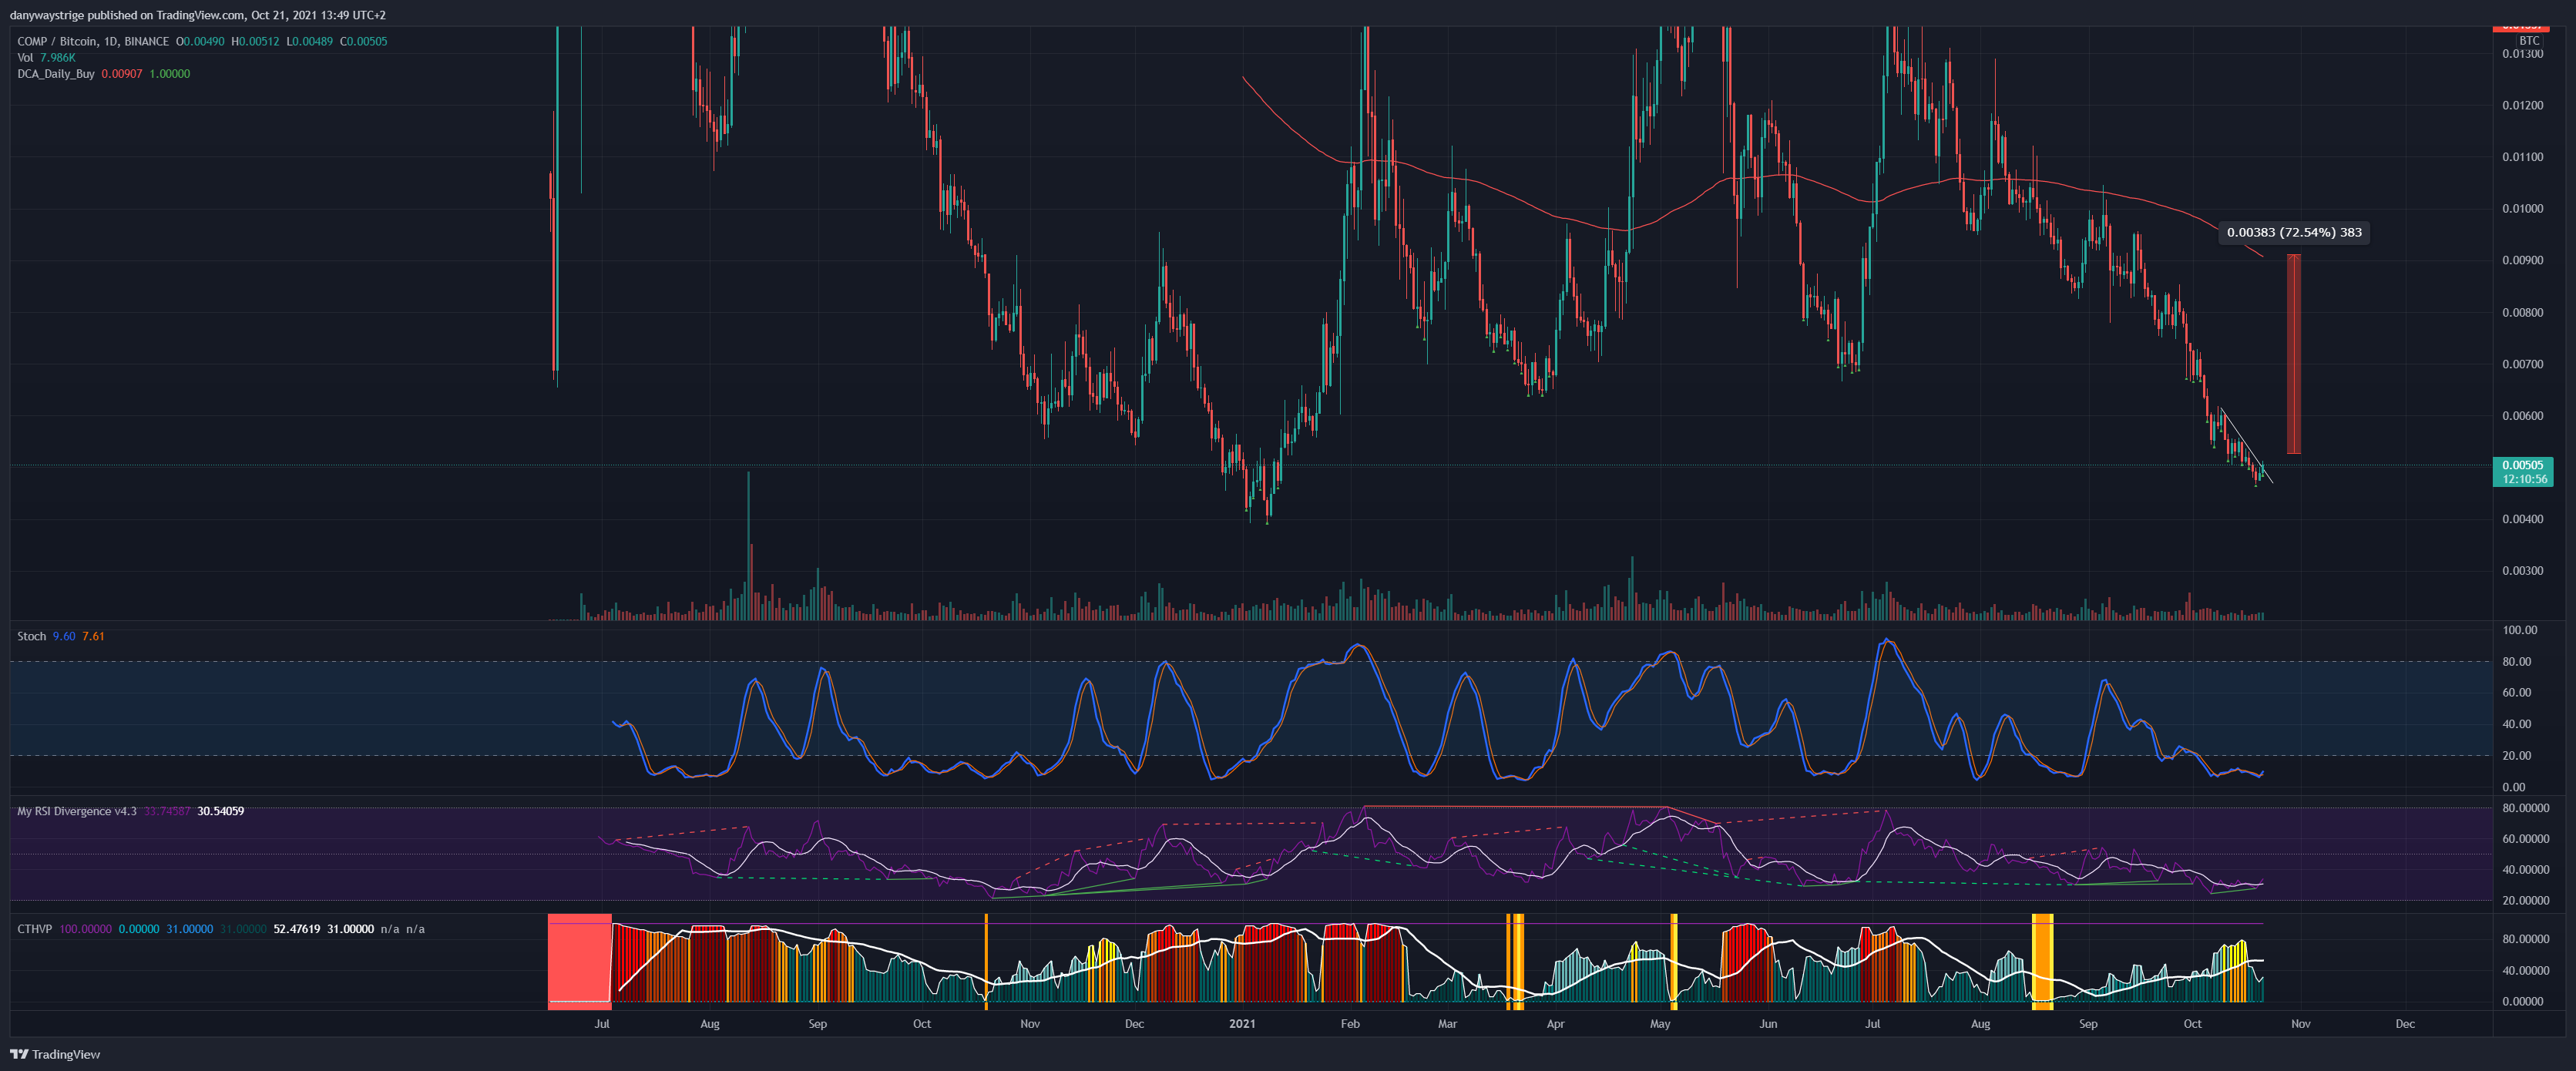This screenshot has width=2576, height=1071.
Task: Click the 2021 label on the time axis
Action: pos(1242,1023)
